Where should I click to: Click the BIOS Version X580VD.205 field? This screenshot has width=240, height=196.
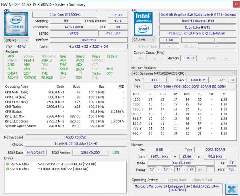pos(90,152)
